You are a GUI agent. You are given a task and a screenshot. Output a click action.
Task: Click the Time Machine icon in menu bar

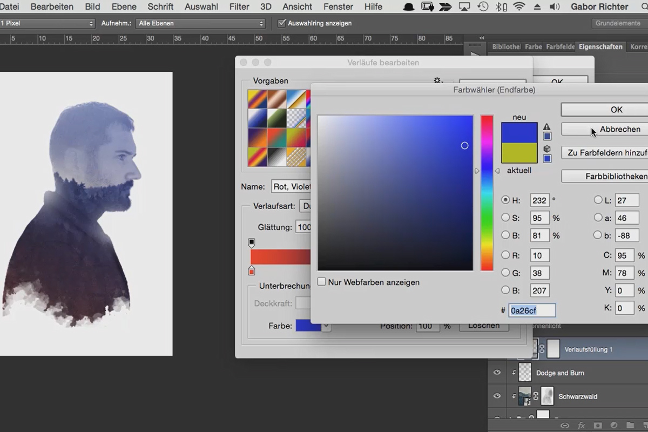[483, 7]
